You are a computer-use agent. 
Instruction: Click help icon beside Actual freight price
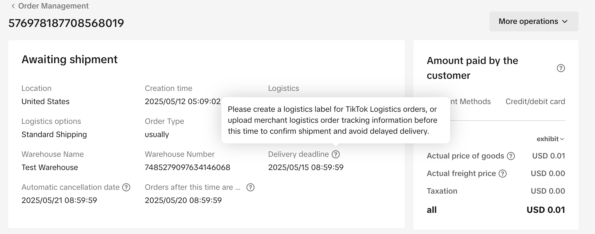coord(503,174)
